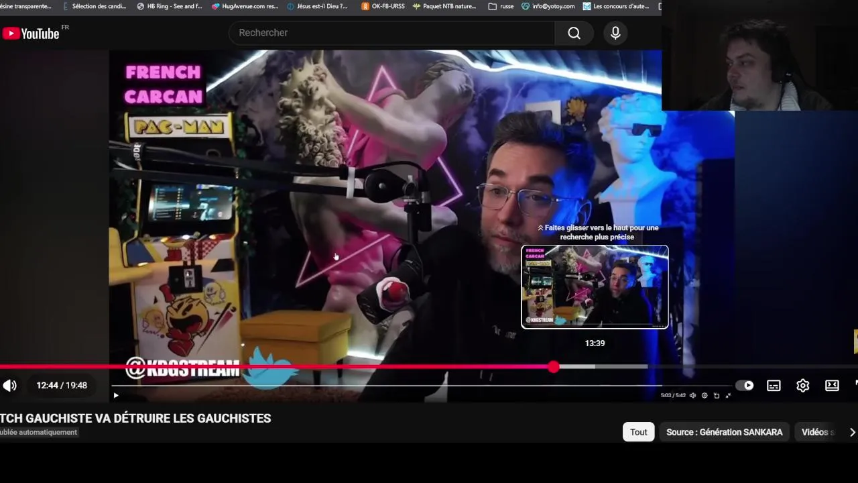Toggle the autoplay switch in player
This screenshot has width=858, height=483.
tap(745, 385)
